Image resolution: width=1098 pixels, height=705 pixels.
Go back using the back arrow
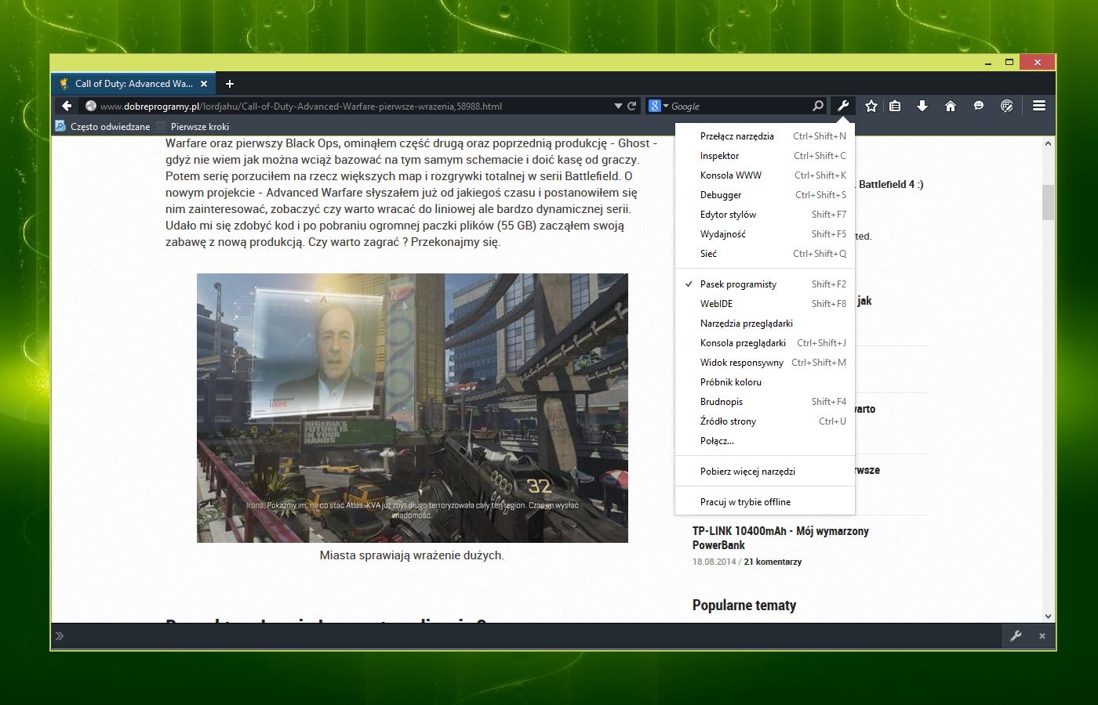[67, 106]
